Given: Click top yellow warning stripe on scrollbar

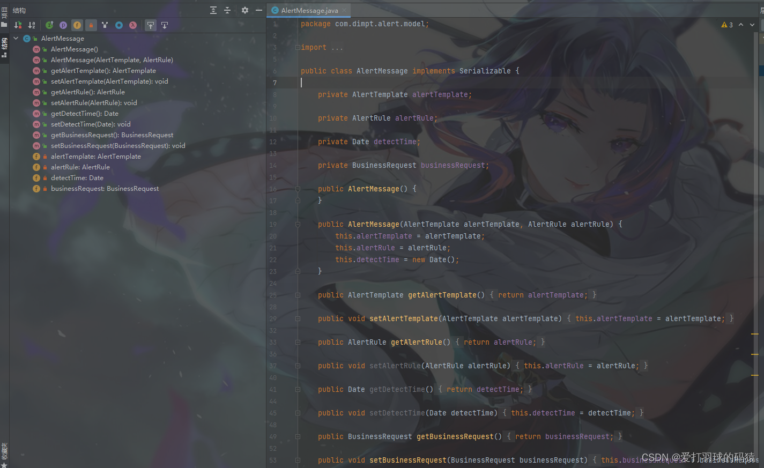Looking at the screenshot, I should (755, 334).
